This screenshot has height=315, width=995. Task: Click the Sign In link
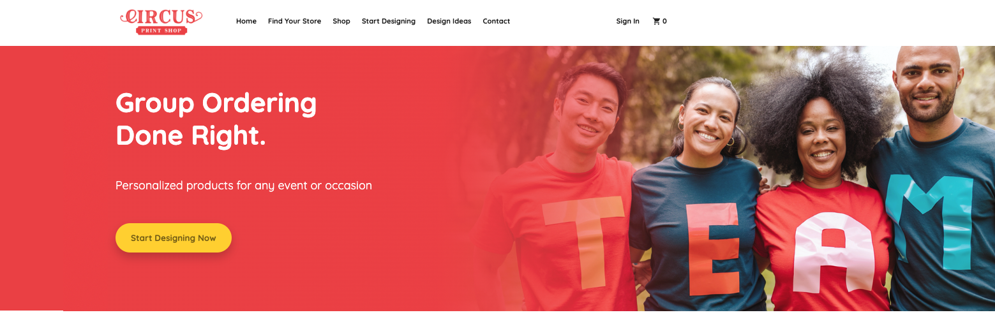click(x=627, y=21)
